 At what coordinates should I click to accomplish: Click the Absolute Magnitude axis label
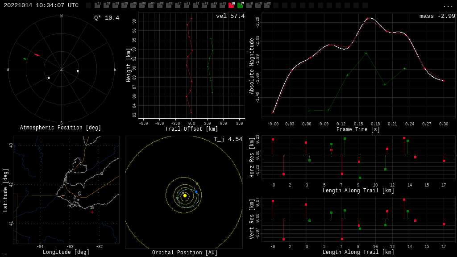coord(252,66)
